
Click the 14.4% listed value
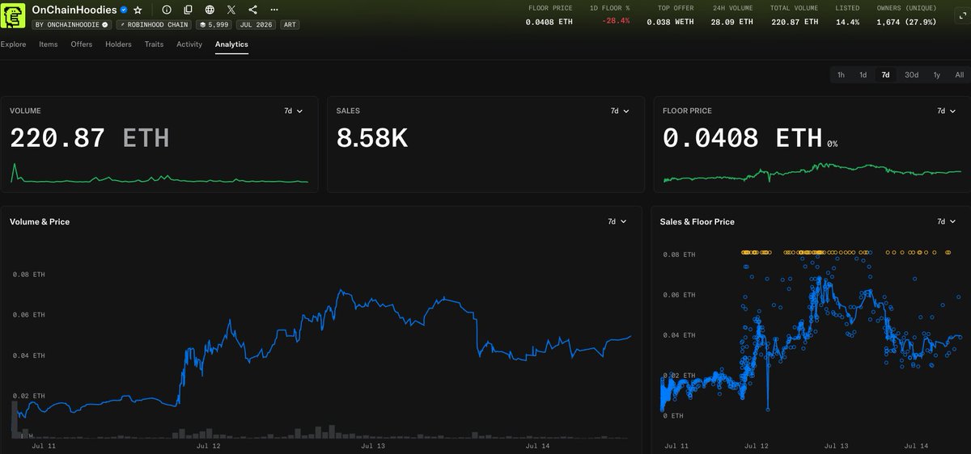847,22
